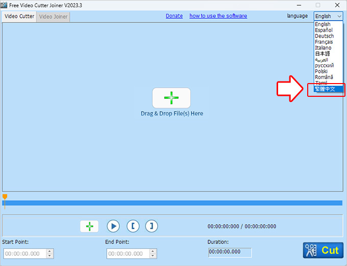Viewport: 347px width, 266px height.
Task: Choose Română from the language list
Action: 328,77
